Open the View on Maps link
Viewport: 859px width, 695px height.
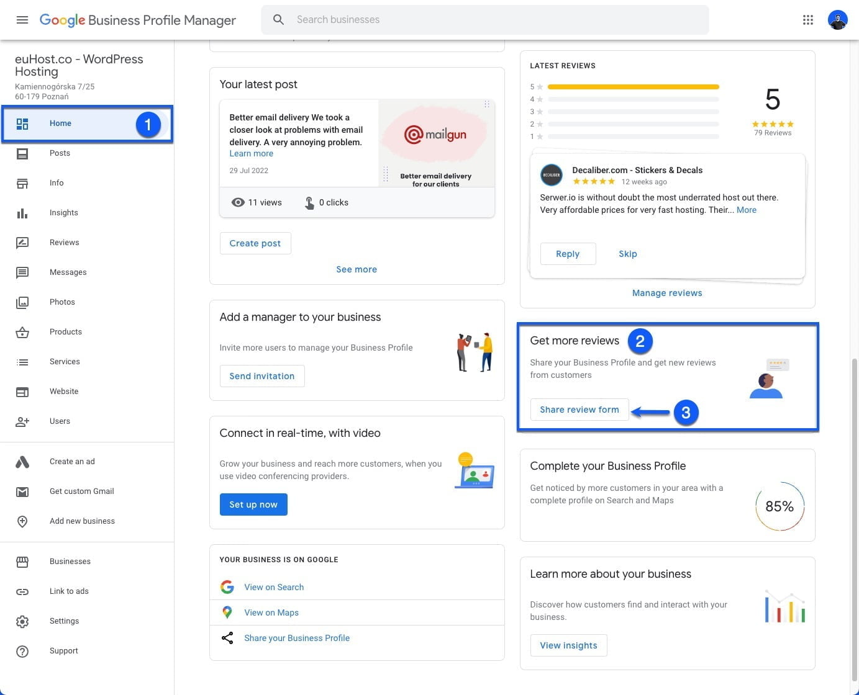tap(271, 612)
